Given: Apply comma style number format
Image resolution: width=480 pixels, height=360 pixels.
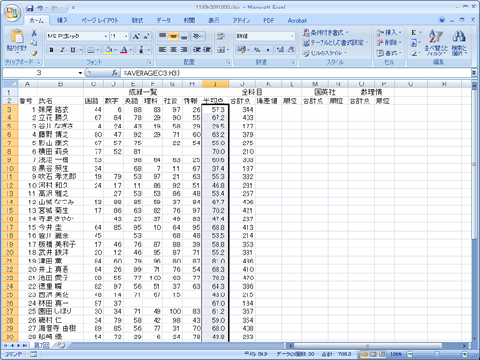Looking at the screenshot, I should [x=268, y=50].
